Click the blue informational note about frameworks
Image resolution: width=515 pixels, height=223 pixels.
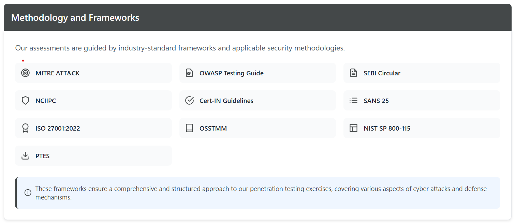[x=261, y=193]
